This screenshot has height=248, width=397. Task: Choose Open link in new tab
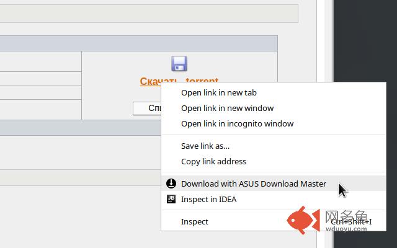coord(274,93)
